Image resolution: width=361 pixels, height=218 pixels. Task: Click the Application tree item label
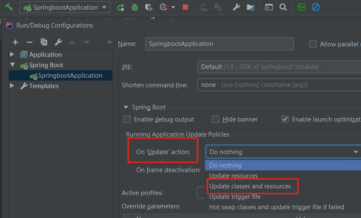pyautogui.click(x=45, y=55)
